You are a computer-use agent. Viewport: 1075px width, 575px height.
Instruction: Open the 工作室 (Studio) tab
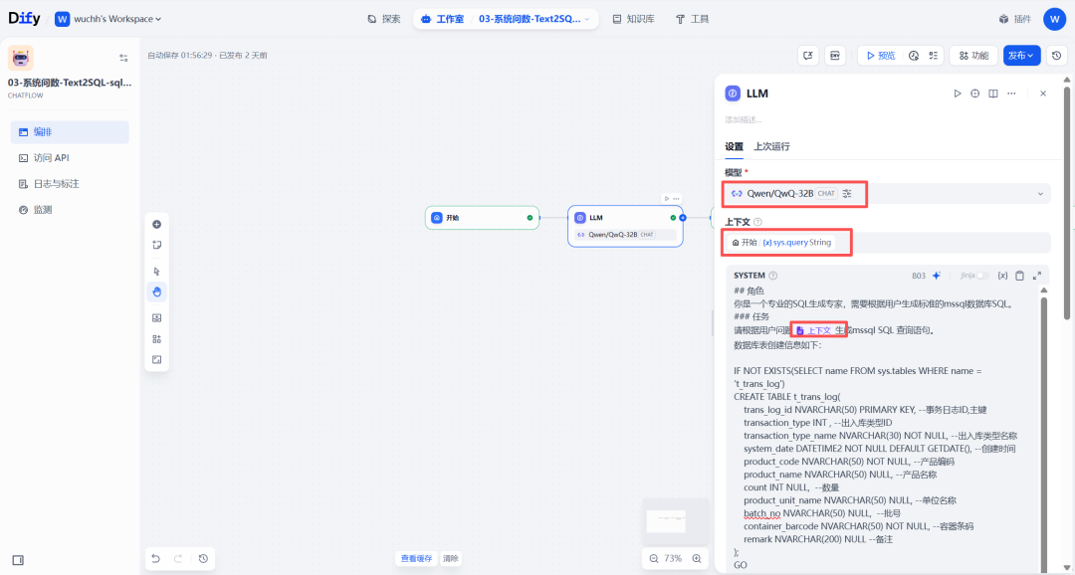[443, 19]
